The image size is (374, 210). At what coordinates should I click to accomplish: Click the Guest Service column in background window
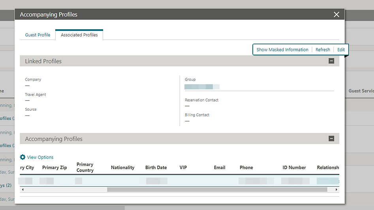361,91
